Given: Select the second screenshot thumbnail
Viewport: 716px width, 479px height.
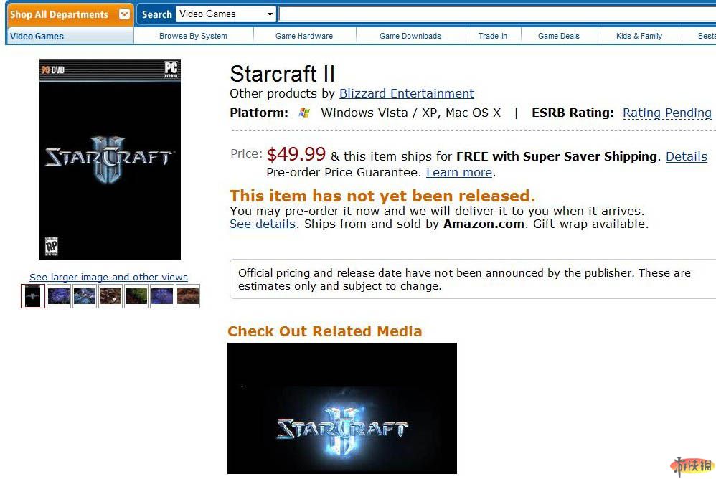Looking at the screenshot, I should (x=85, y=296).
